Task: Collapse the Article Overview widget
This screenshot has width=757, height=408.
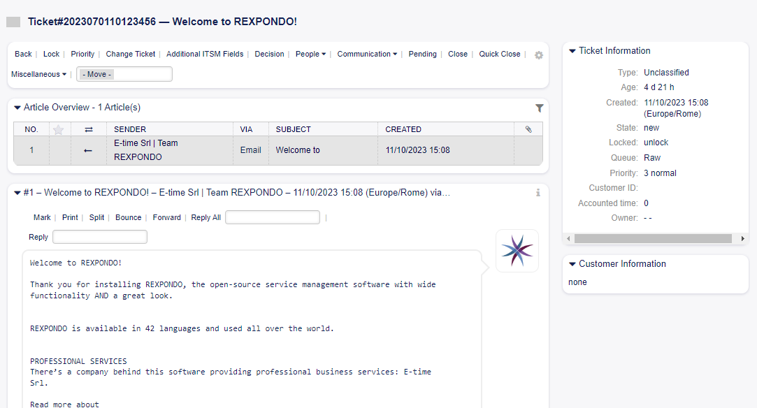Action: click(17, 108)
